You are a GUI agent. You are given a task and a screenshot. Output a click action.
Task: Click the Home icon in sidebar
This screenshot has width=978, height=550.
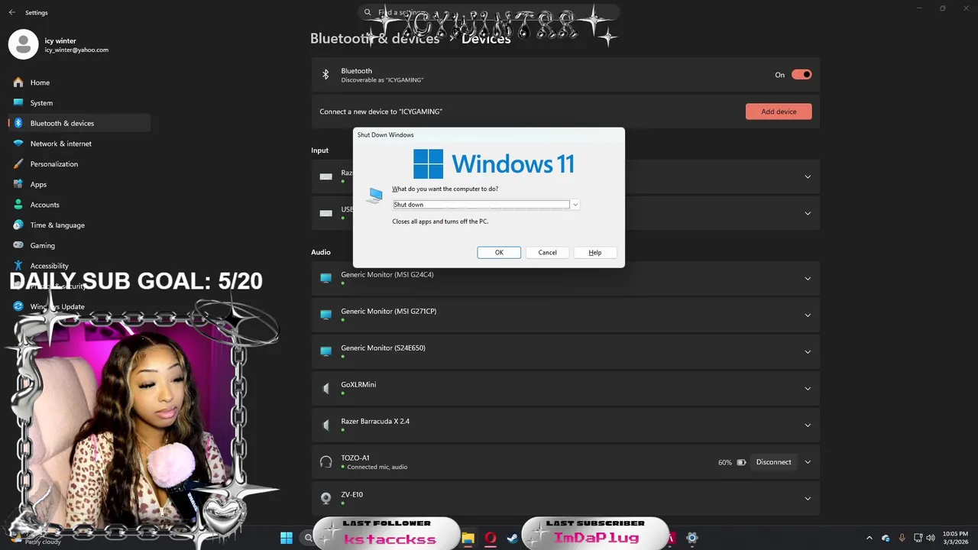(18, 82)
